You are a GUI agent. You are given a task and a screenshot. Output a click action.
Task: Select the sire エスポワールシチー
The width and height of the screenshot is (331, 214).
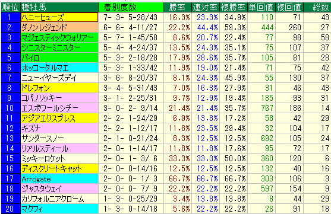pyautogui.click(x=59, y=108)
